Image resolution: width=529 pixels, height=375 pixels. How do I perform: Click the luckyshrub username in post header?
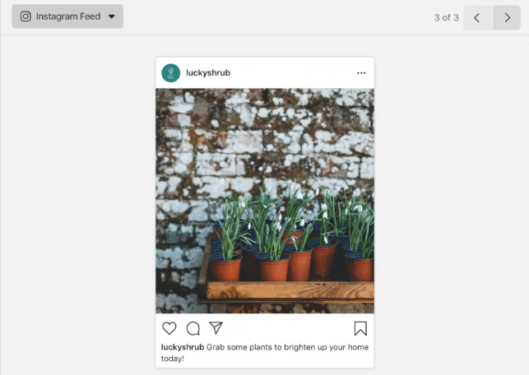(208, 73)
